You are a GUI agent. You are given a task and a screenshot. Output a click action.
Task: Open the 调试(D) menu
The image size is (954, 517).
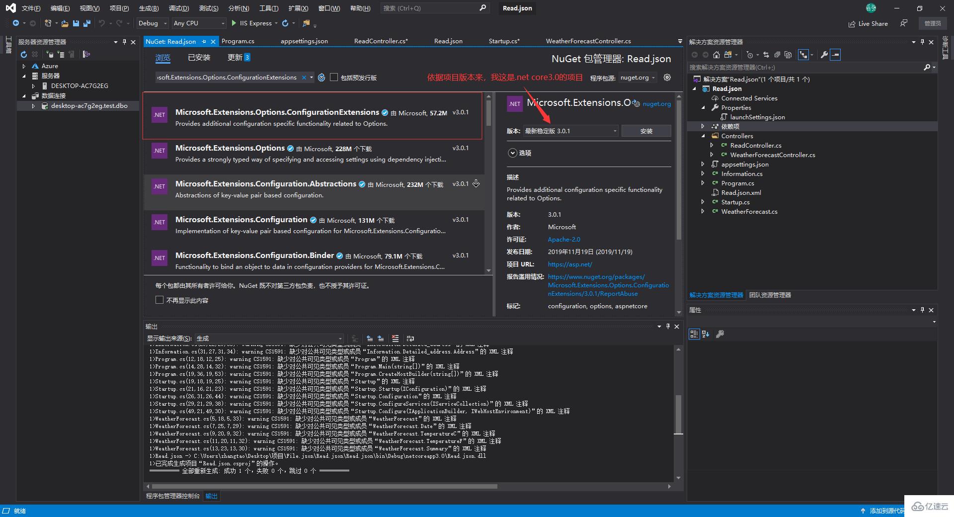(179, 8)
